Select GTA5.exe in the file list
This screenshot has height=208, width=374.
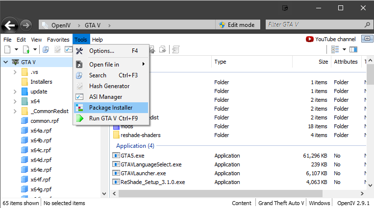(x=132, y=156)
